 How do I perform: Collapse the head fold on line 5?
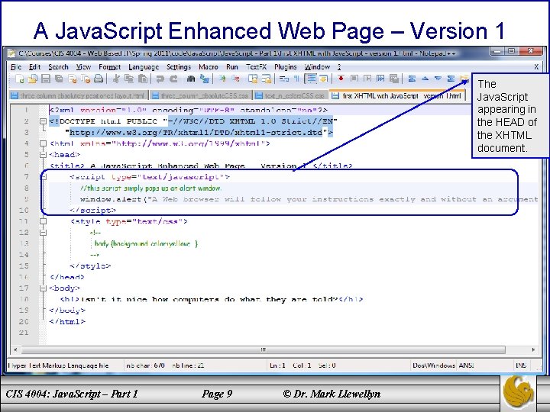coord(43,154)
